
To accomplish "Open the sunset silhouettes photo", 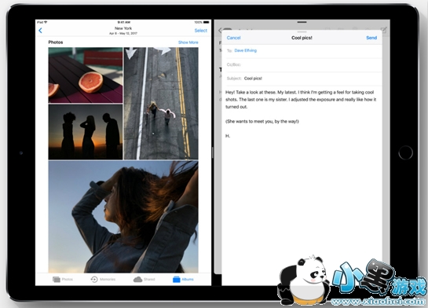I will [x=86, y=132].
